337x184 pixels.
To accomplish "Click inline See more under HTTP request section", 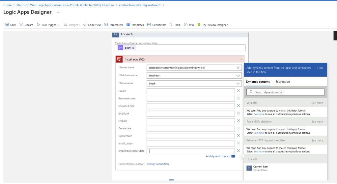I will click(259, 152).
